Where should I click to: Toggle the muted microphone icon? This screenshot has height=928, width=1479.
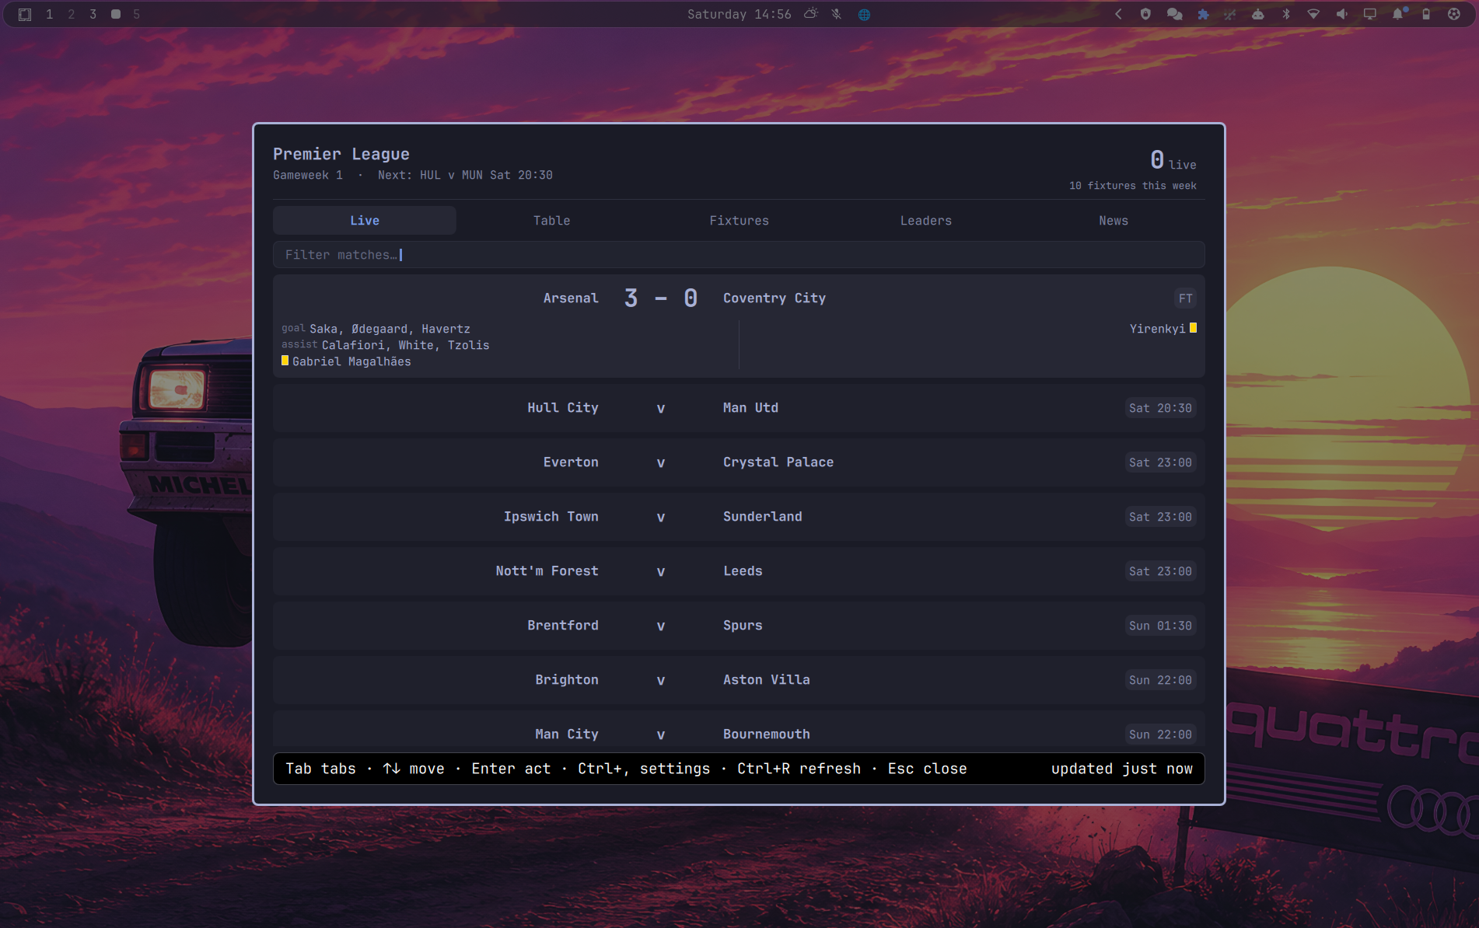coord(837,14)
